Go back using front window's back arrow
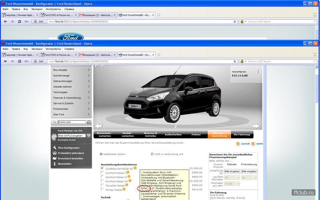 (6, 61)
